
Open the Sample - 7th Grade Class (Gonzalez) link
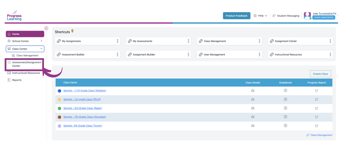tap(85, 117)
